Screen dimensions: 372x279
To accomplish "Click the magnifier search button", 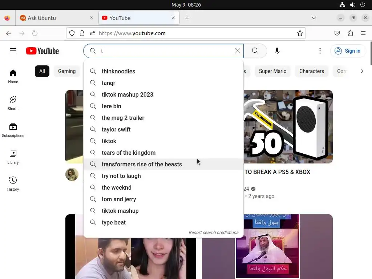I will pyautogui.click(x=255, y=51).
